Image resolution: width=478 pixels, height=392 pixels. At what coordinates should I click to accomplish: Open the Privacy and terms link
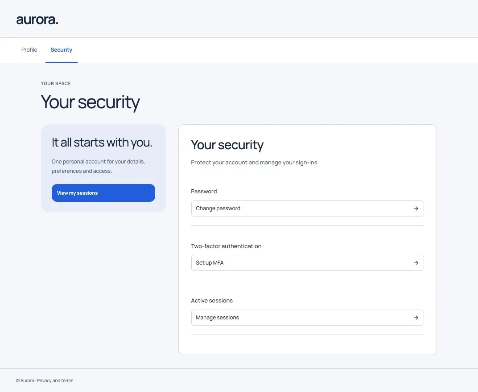click(55, 380)
